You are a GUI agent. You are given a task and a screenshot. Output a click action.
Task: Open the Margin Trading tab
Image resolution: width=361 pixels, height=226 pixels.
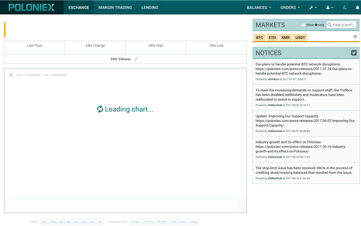pos(115,8)
